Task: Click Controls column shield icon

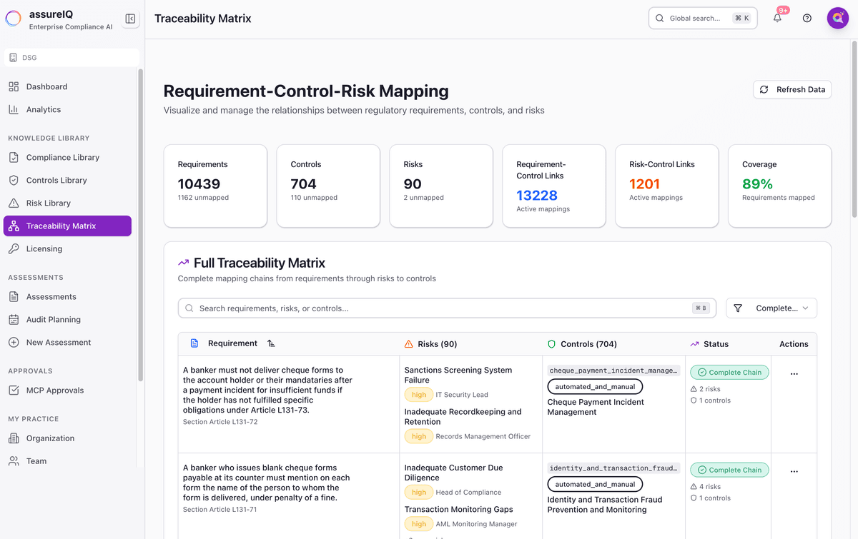Action: [x=551, y=344]
